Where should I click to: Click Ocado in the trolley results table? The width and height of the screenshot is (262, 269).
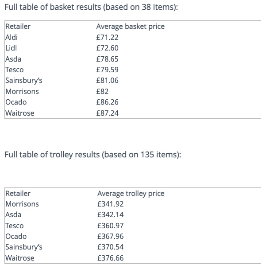tap(16, 236)
